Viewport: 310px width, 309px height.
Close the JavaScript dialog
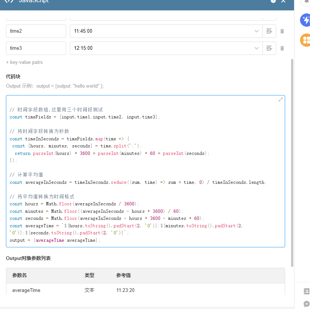pyautogui.click(x=283, y=1)
